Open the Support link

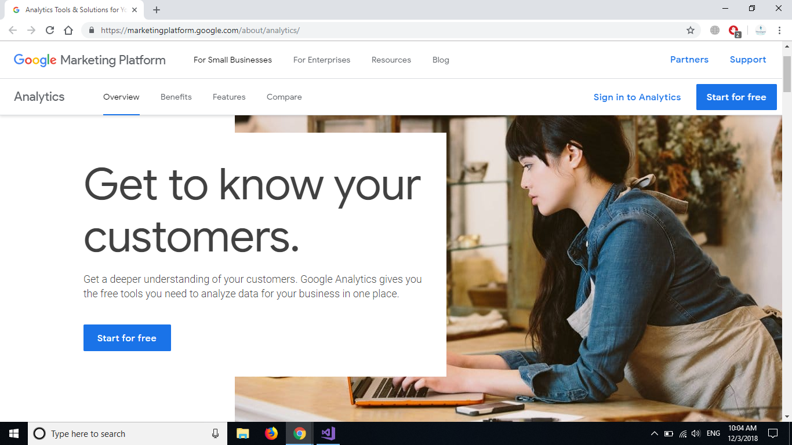(748, 60)
